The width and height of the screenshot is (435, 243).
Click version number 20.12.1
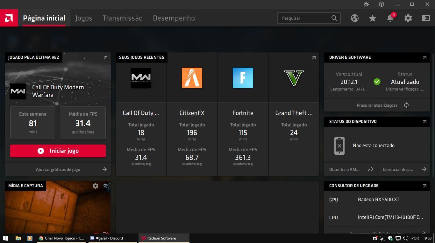349,82
